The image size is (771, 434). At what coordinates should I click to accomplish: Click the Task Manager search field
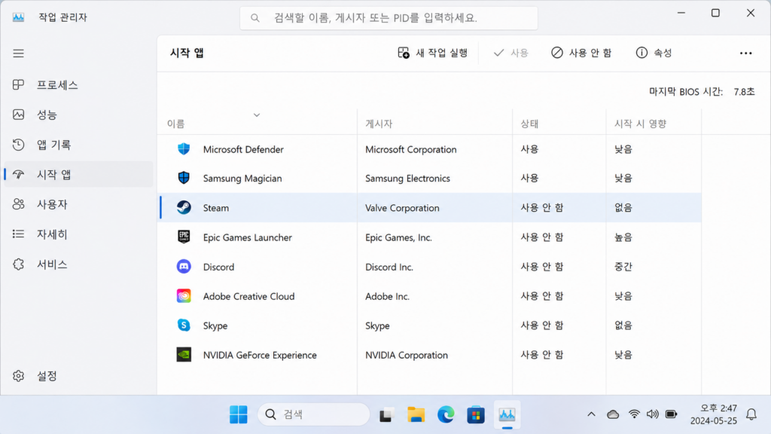coord(389,18)
